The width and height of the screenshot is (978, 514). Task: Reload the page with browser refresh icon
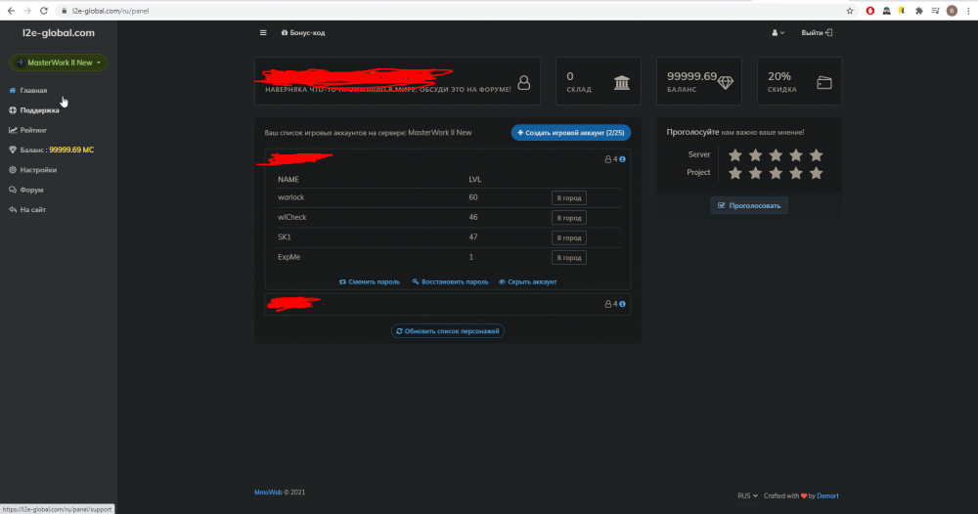[x=44, y=10]
